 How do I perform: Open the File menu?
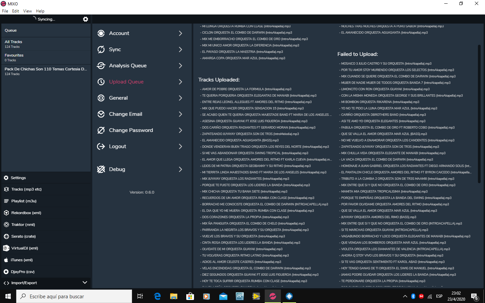(5, 11)
